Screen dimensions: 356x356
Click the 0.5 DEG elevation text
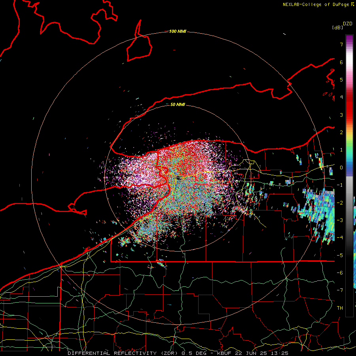coord(194,353)
